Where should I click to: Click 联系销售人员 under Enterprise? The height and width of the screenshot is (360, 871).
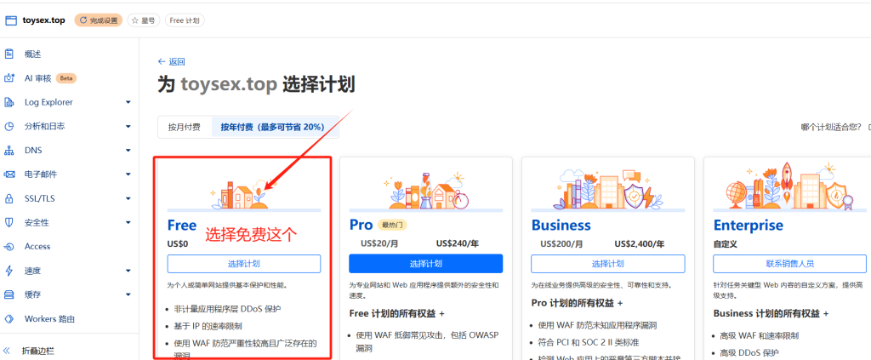(x=790, y=264)
